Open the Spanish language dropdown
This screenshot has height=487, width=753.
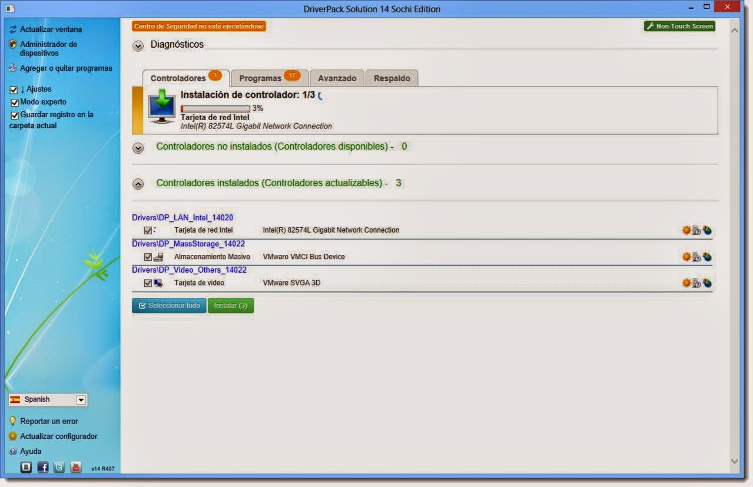pos(48,400)
